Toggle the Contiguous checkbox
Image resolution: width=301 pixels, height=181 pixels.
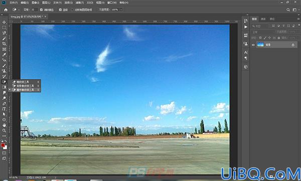coord(60,10)
